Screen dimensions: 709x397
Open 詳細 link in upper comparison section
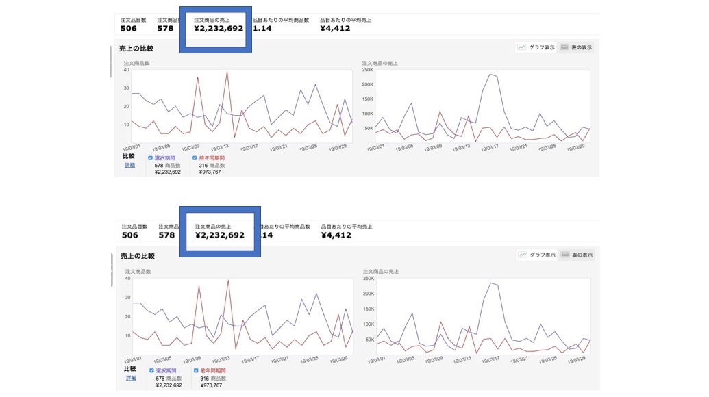[x=129, y=165]
